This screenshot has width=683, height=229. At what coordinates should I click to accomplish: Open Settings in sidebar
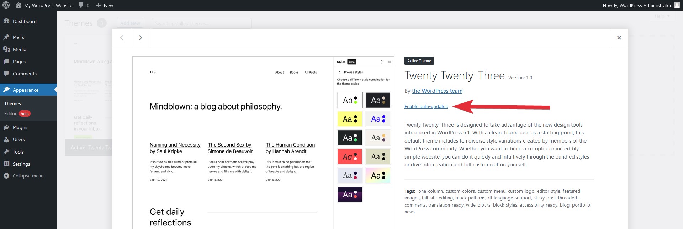pos(28,164)
